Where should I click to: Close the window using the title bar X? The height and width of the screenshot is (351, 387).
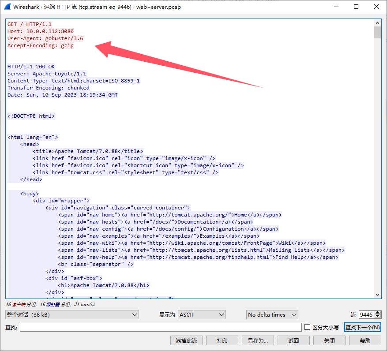pos(376,7)
